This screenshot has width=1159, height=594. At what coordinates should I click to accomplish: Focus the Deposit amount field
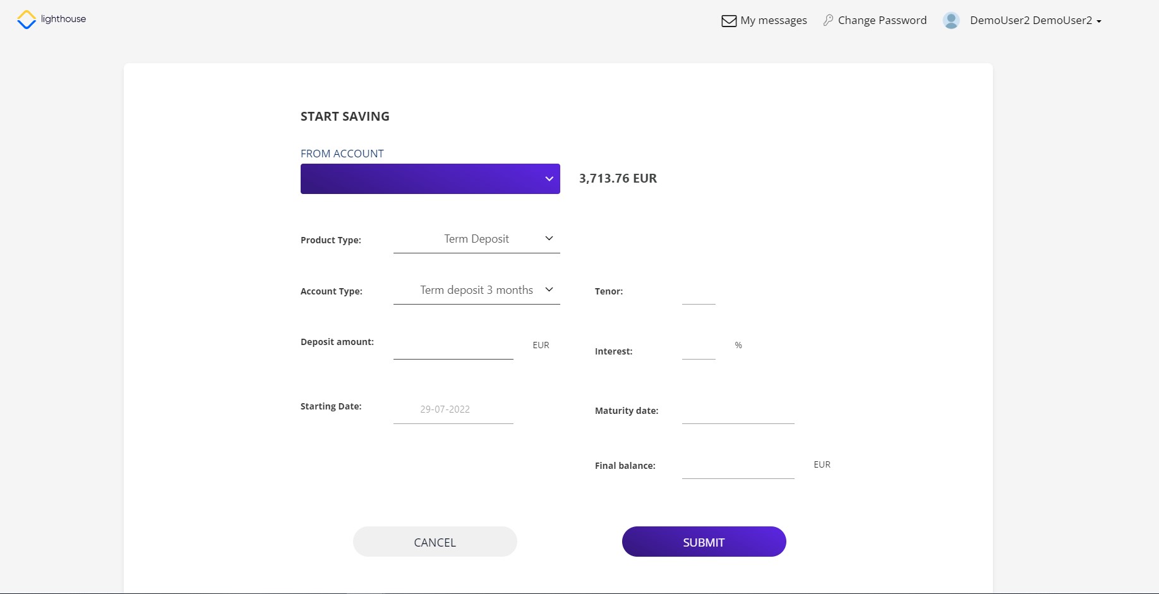coord(453,346)
